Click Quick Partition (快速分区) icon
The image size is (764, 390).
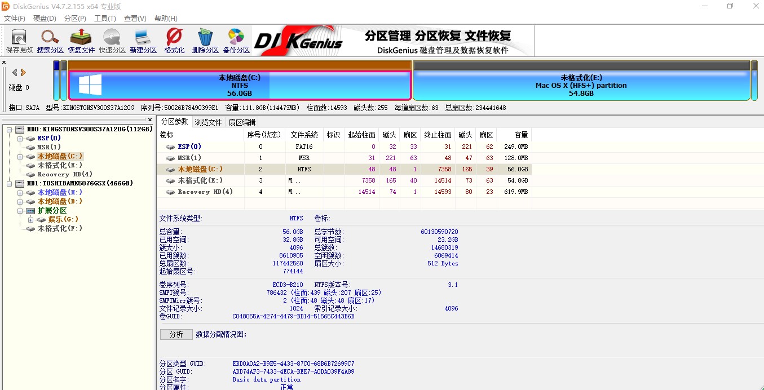click(112, 41)
